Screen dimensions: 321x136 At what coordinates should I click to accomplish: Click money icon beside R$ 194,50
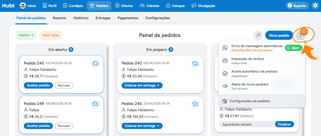click(x=123, y=117)
